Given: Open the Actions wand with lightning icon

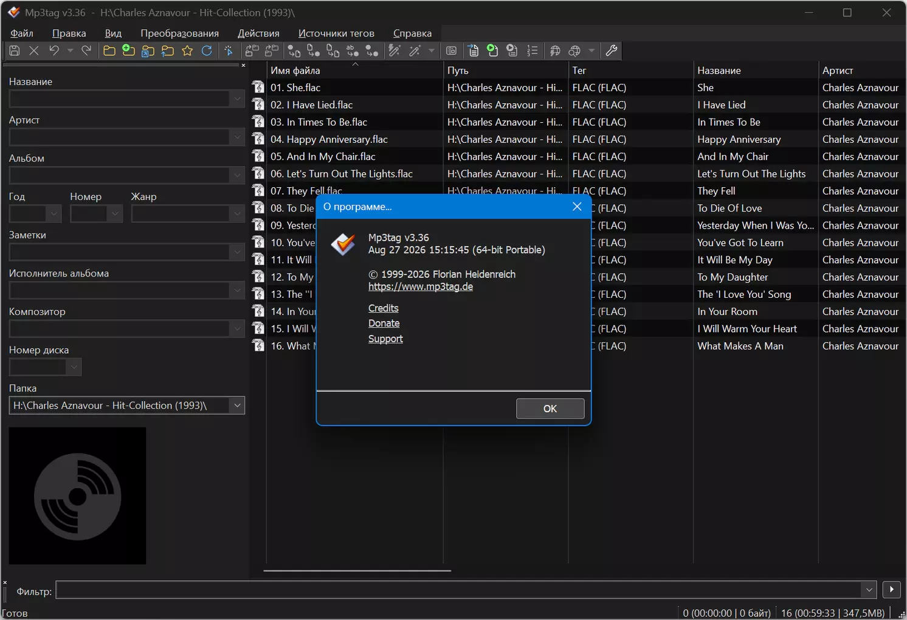Looking at the screenshot, I should (x=395, y=51).
